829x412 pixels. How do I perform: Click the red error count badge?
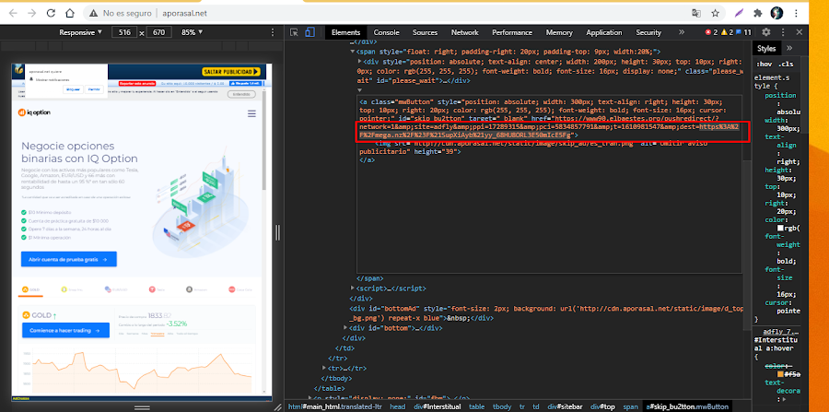[711, 32]
